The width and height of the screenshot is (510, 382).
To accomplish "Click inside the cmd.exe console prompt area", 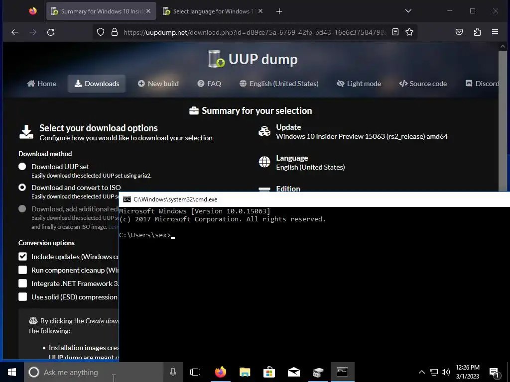I will (x=314, y=284).
